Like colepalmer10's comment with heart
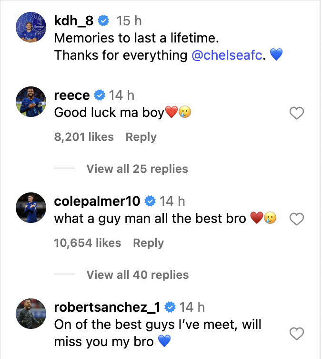The image size is (322, 359). 297,219
